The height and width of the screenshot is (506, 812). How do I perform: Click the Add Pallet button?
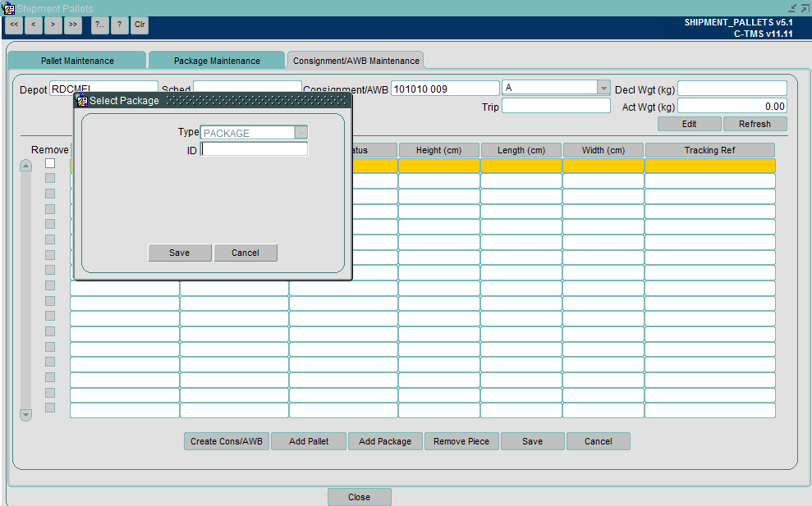pyautogui.click(x=309, y=441)
